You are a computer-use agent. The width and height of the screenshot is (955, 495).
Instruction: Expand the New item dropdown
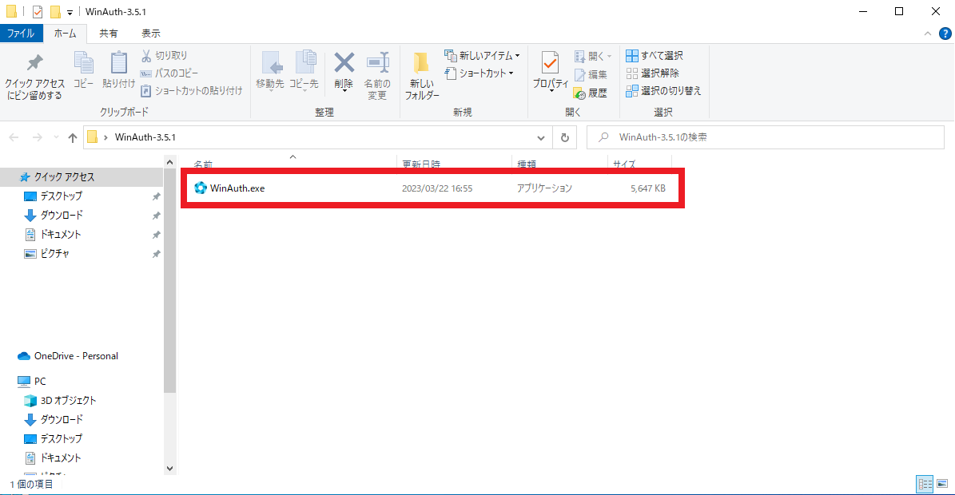pyautogui.click(x=482, y=55)
